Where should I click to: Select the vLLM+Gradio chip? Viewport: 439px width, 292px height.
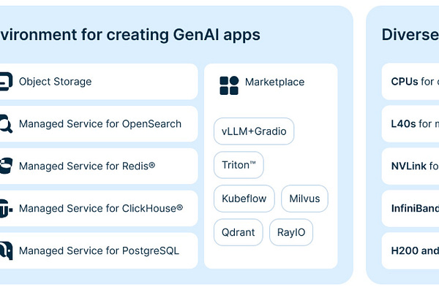point(254,131)
